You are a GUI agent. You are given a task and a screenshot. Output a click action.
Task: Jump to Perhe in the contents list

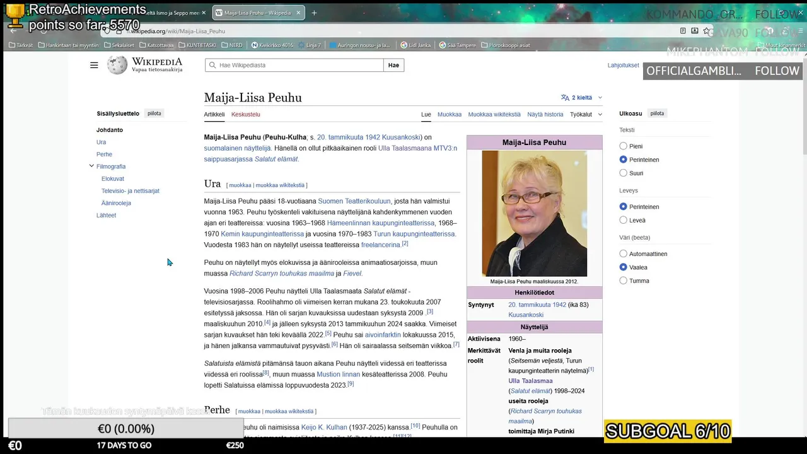point(104,154)
